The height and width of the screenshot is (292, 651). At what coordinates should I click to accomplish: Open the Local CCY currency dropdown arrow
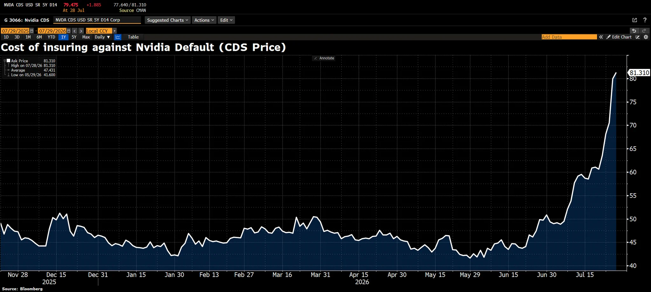(x=115, y=31)
